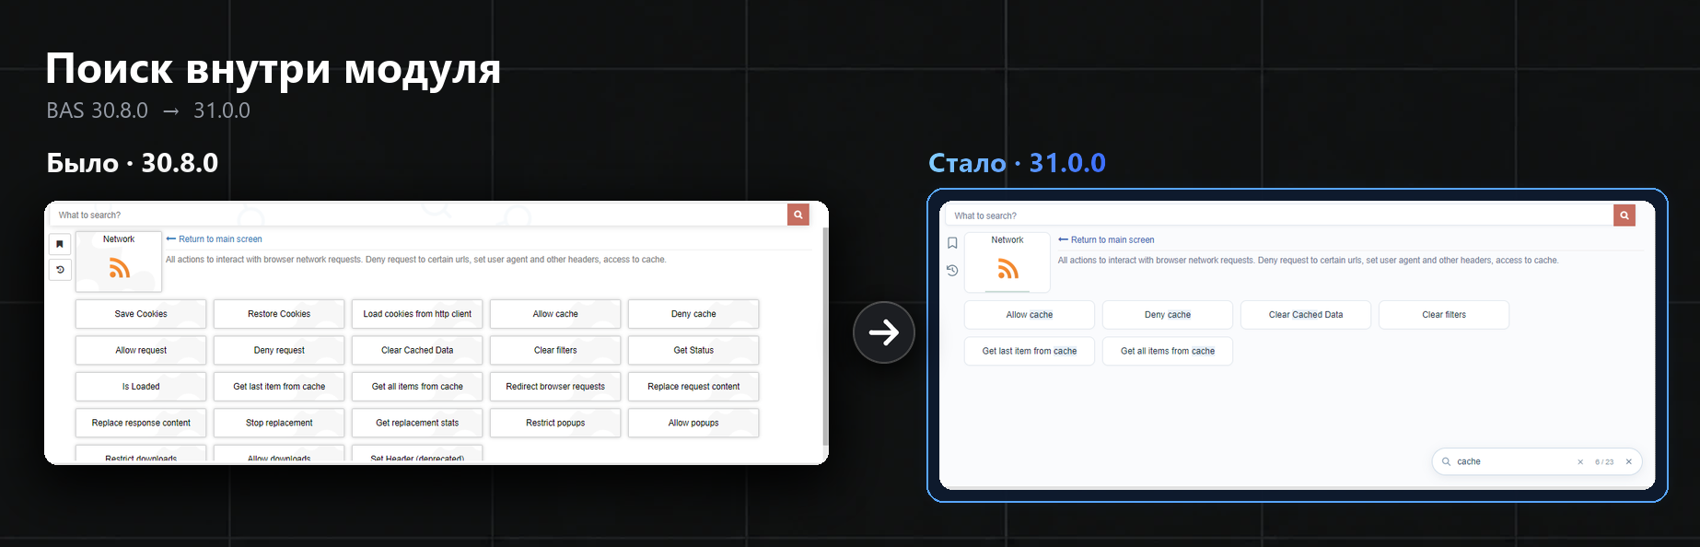Pick "Get last item from cache" in the 30.8.0 panel
The width and height of the screenshot is (1700, 547).
point(279,387)
